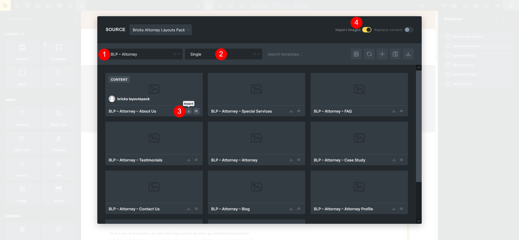Expand the bundle dropdown chevron
Viewport: 519px width, 240px height.
pos(179,54)
